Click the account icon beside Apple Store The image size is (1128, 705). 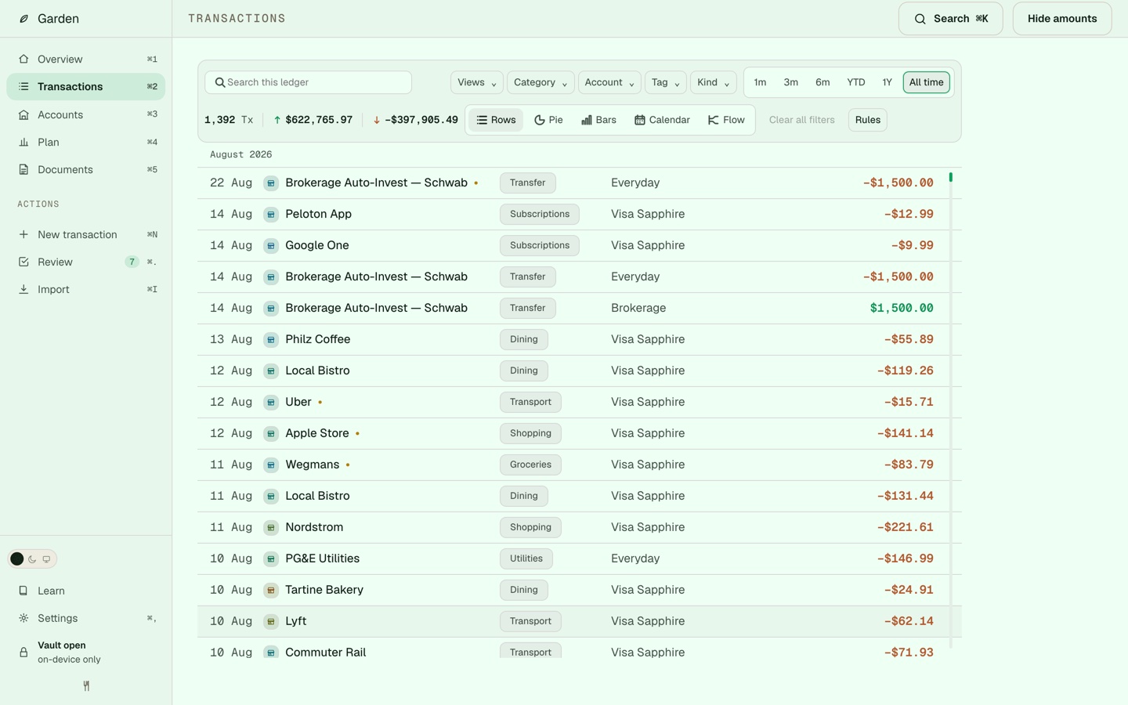click(271, 433)
